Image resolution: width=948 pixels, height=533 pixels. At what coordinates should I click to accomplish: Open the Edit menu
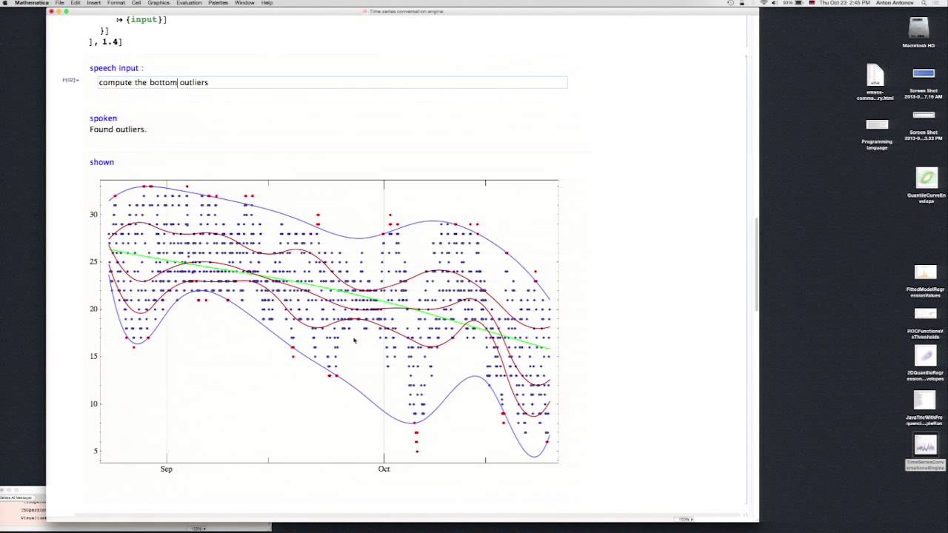click(x=76, y=3)
